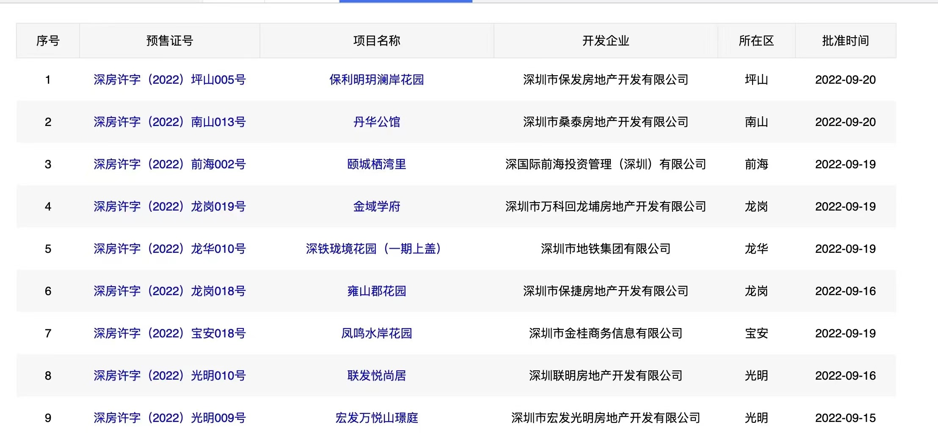Open project 宏发万悦山璟庭

[376, 418]
